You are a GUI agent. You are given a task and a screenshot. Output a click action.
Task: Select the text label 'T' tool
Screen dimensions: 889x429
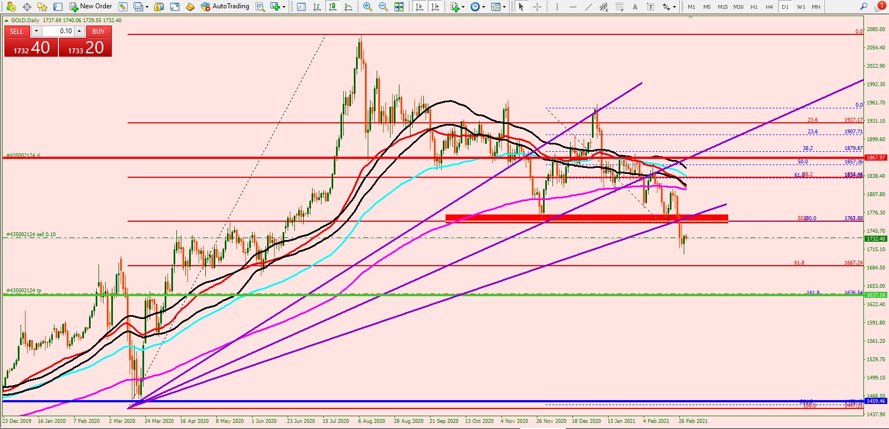coord(650,7)
